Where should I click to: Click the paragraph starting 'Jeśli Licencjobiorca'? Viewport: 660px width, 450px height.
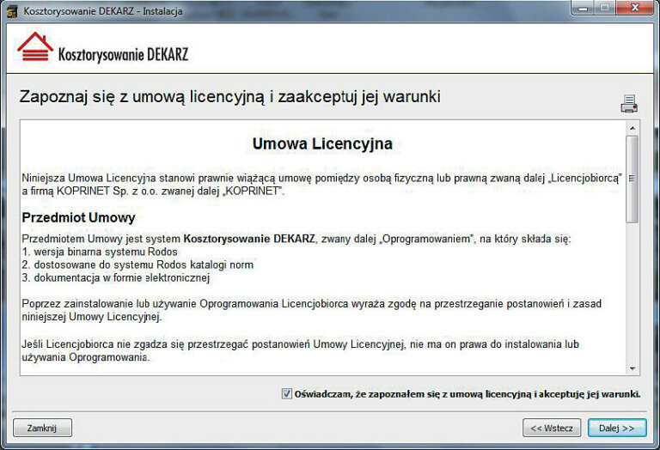click(301, 350)
